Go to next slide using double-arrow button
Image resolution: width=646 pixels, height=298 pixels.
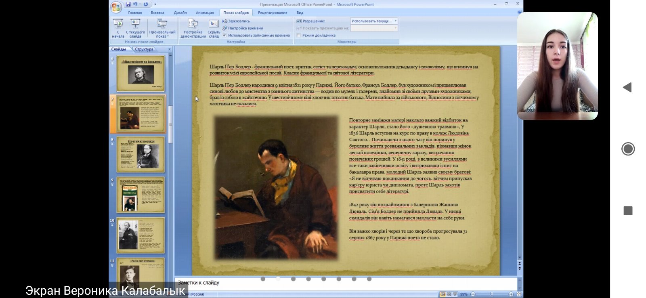[520, 268]
